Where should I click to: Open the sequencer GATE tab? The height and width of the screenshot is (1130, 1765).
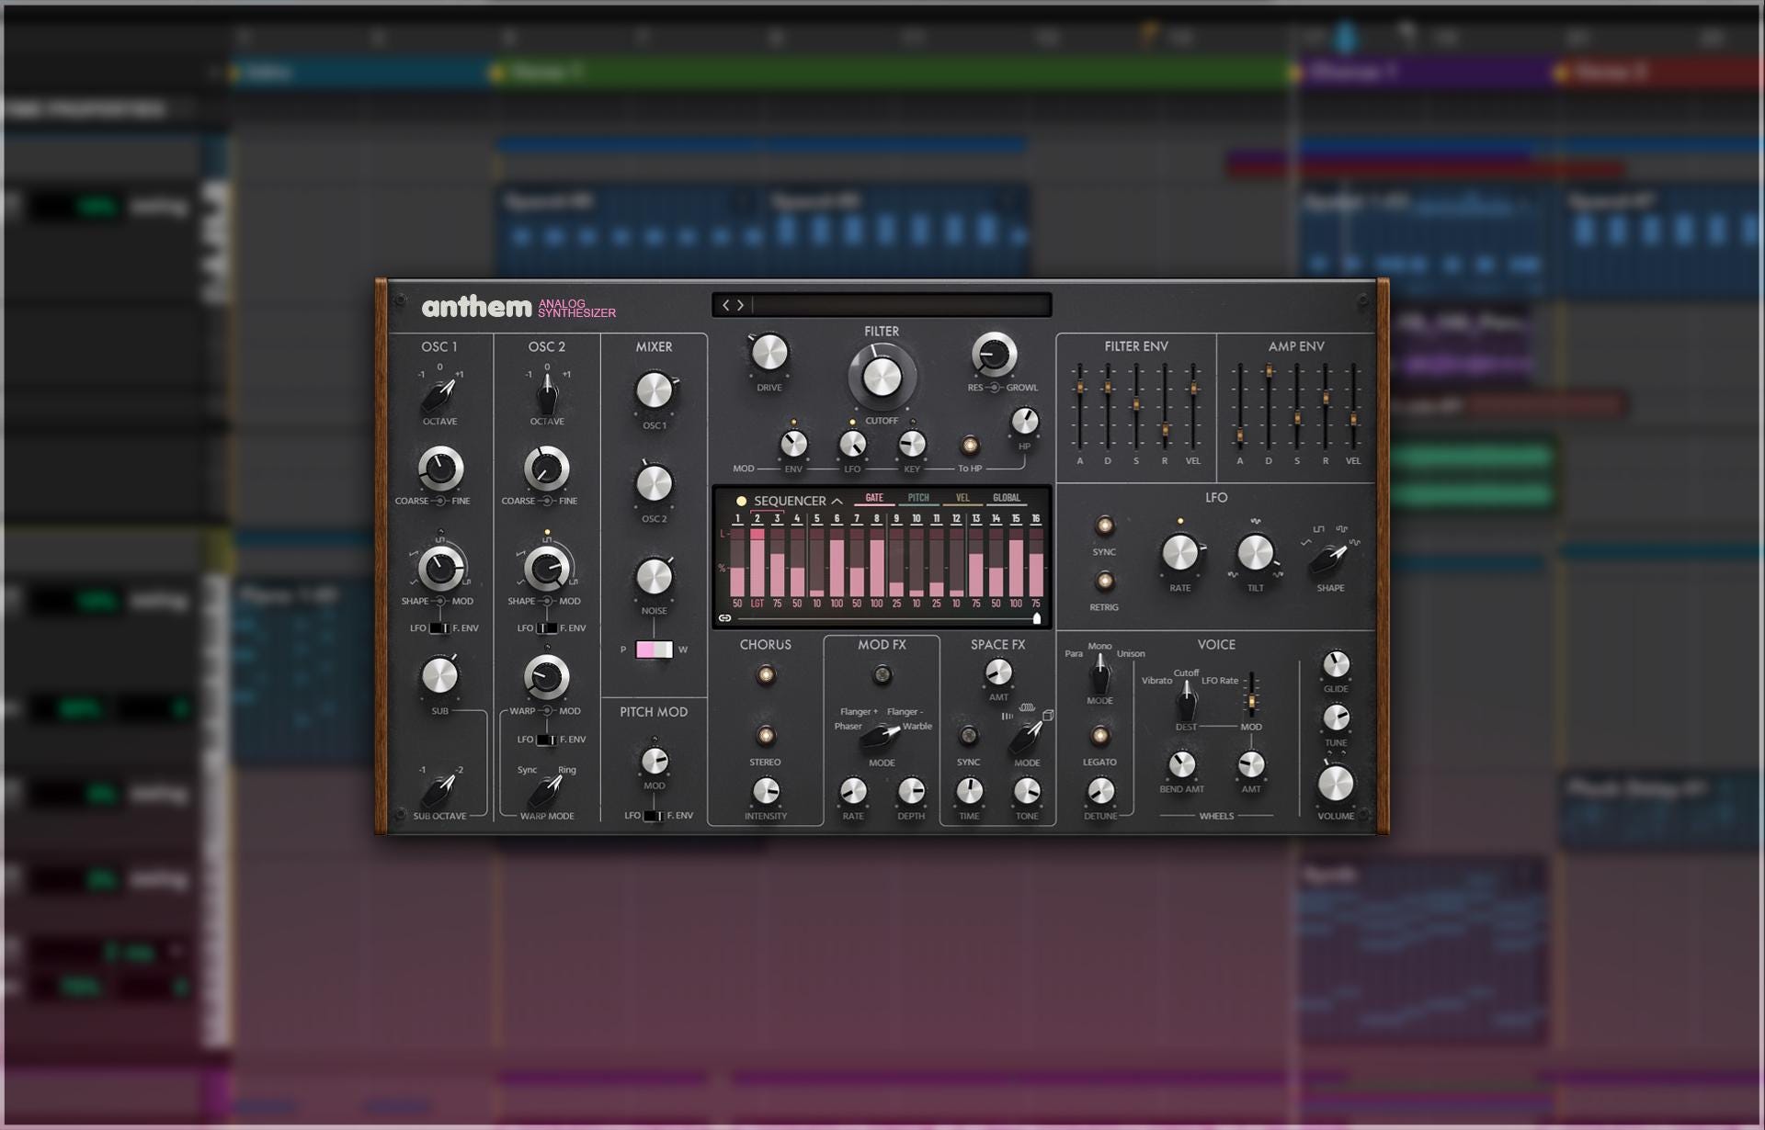(x=874, y=499)
